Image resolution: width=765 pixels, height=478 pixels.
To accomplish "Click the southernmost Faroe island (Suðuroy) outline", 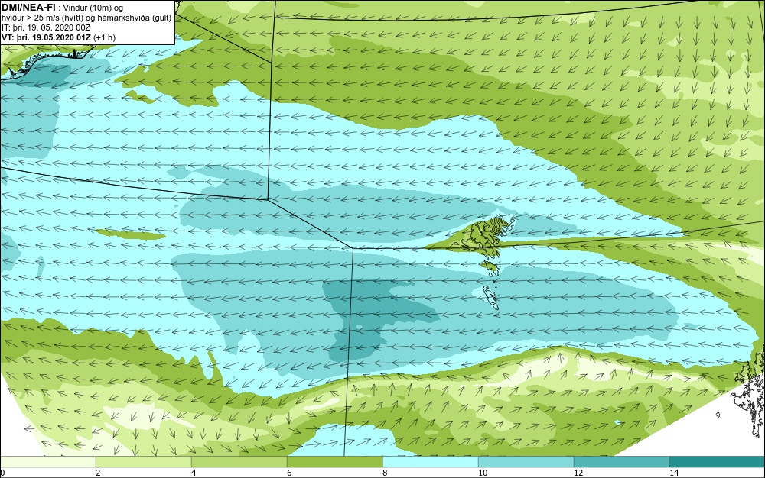I will (x=490, y=297).
